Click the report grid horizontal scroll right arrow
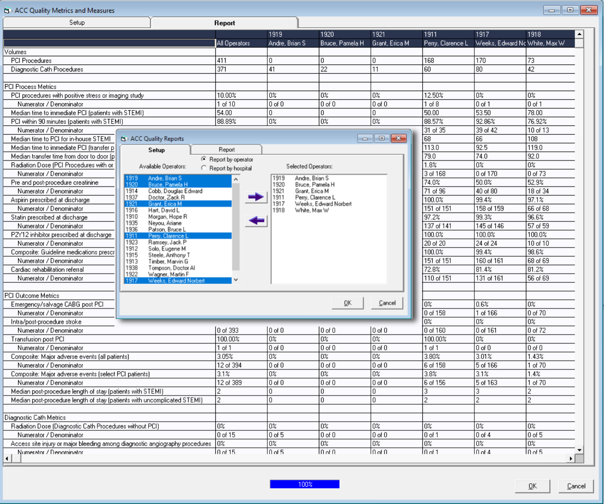 (571, 459)
